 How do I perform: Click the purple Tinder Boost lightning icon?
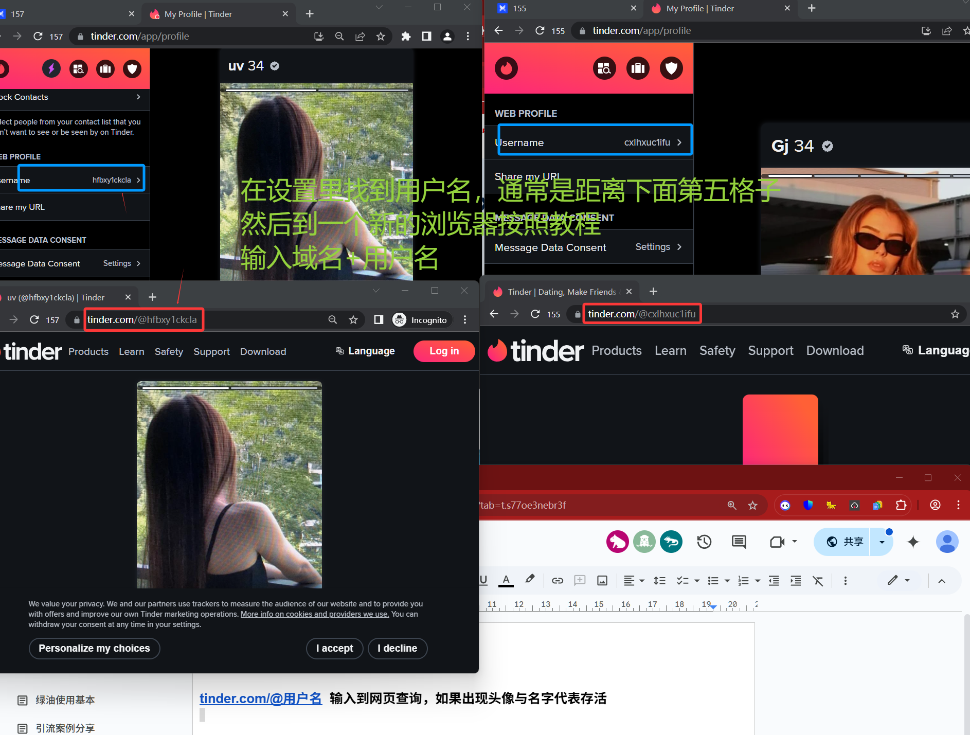coord(51,68)
